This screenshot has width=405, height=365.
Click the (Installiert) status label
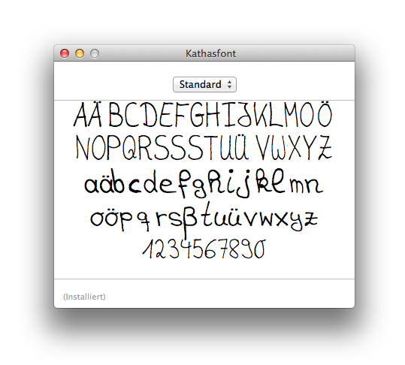point(84,297)
